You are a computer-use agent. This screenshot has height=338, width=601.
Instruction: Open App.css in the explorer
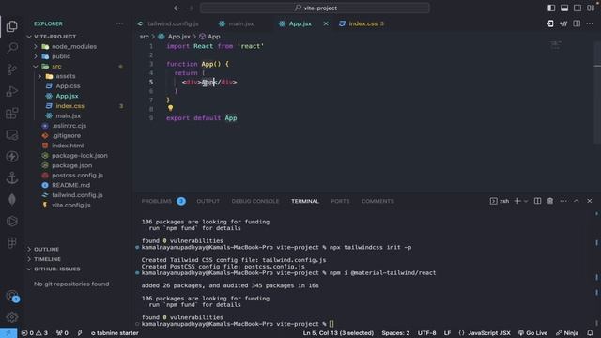pos(68,86)
